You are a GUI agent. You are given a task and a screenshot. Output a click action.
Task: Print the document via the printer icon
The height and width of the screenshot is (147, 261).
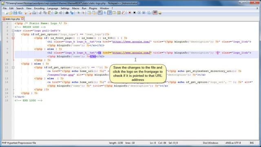tap(34, 13)
